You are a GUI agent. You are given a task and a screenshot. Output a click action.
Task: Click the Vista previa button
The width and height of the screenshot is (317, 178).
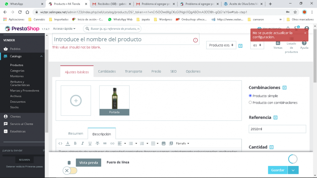pyautogui.click(x=88, y=163)
